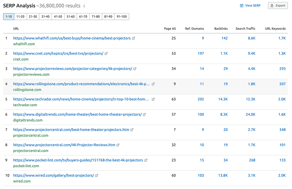The image size is (292, 189).
Task: Click URL Keywords value 293
Action: (282, 69)
